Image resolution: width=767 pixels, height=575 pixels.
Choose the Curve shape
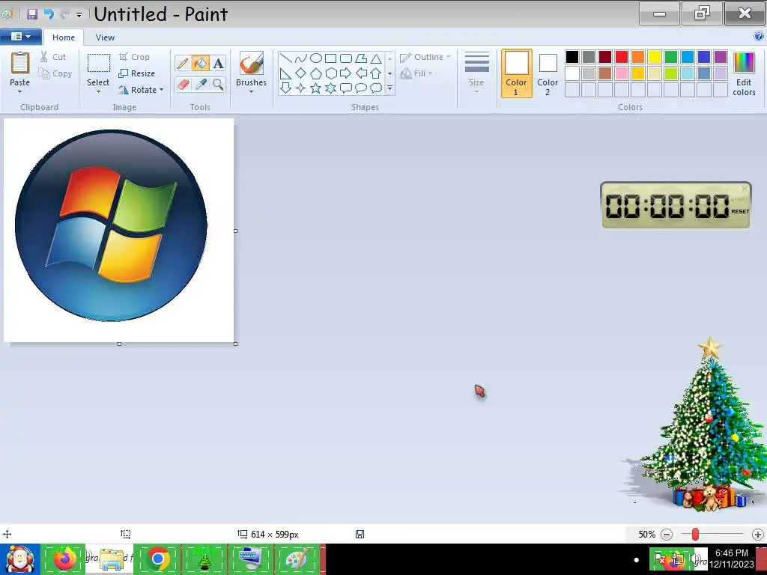(301, 58)
